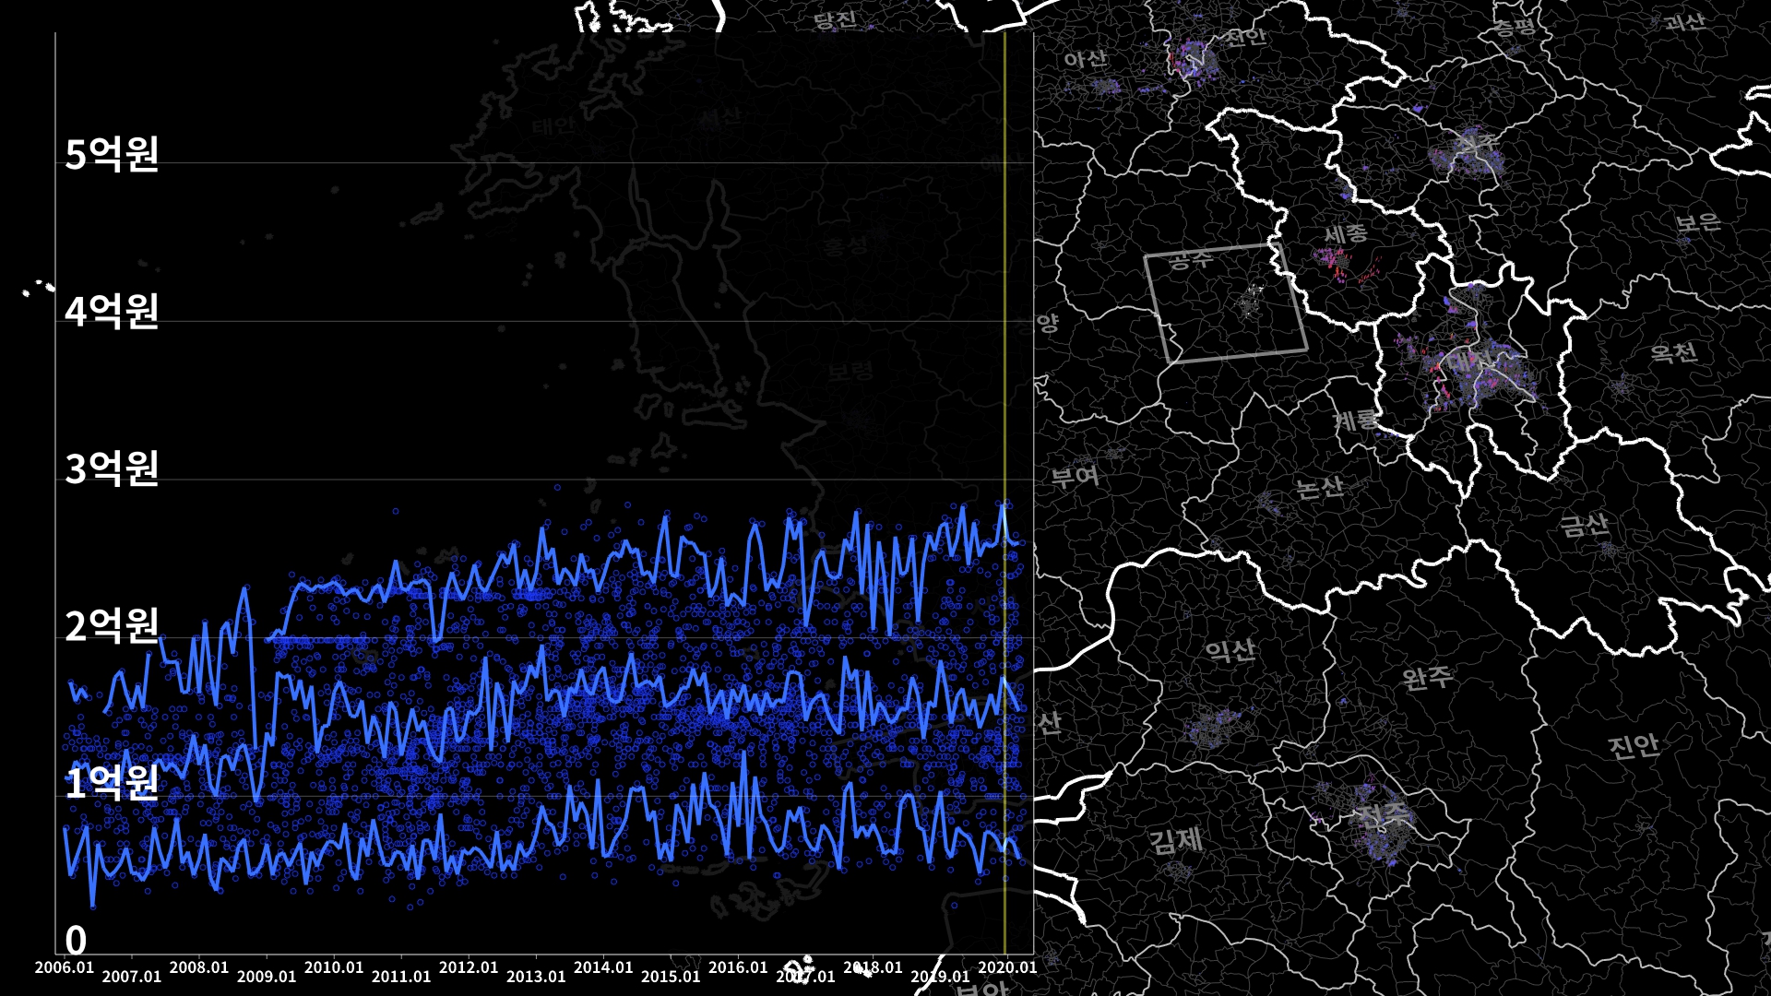This screenshot has height=996, width=1771.
Task: Click the 3억원 price axis label
Action: (112, 468)
